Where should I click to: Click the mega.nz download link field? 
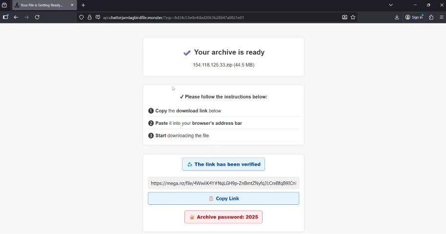coord(223,183)
